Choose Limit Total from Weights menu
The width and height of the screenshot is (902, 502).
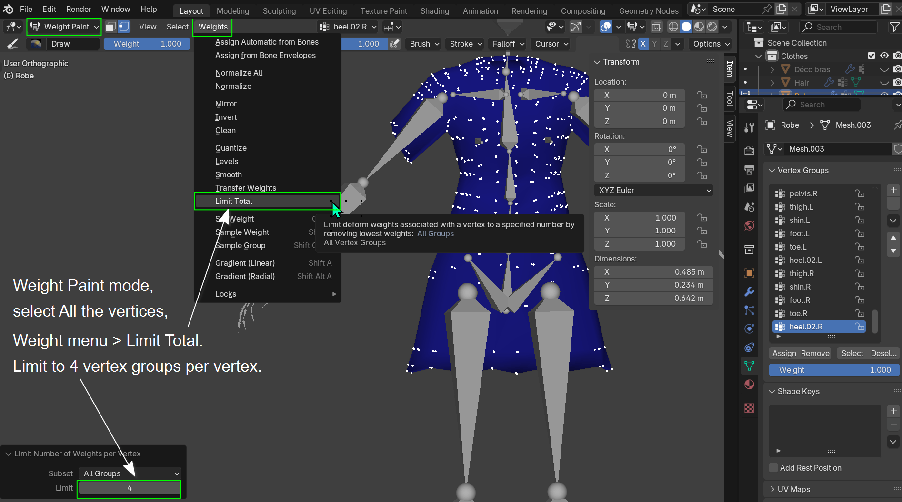pos(268,201)
